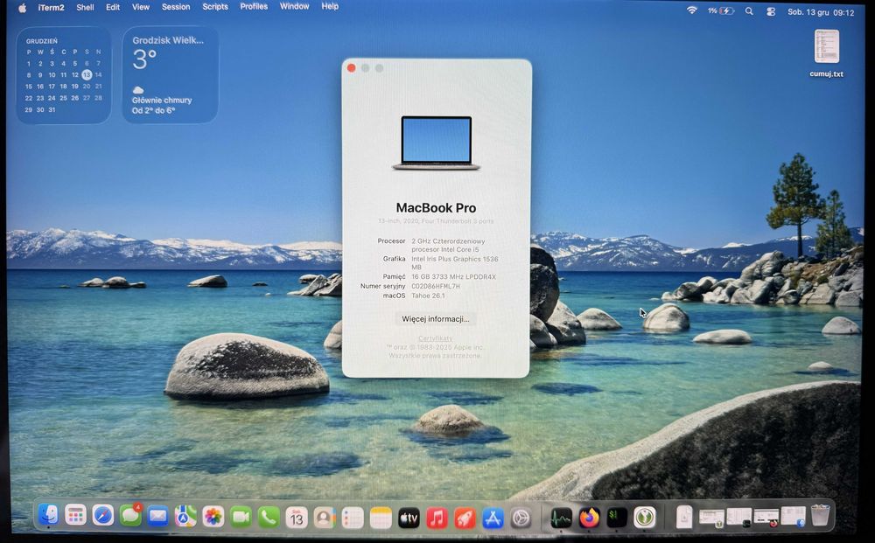Restore minimized window with iTerm badge
Screen dimensions: 875x543
[739, 518]
